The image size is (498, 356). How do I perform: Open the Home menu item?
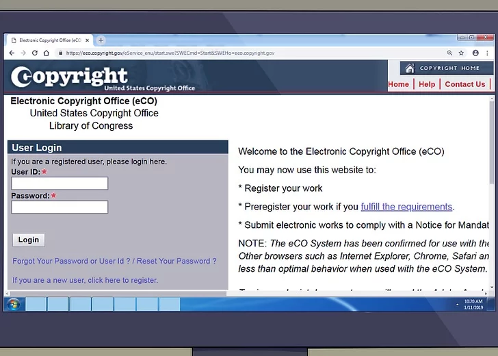pos(398,84)
